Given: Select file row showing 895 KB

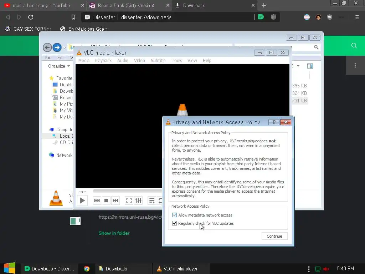Looking at the screenshot, I should (x=299, y=86).
